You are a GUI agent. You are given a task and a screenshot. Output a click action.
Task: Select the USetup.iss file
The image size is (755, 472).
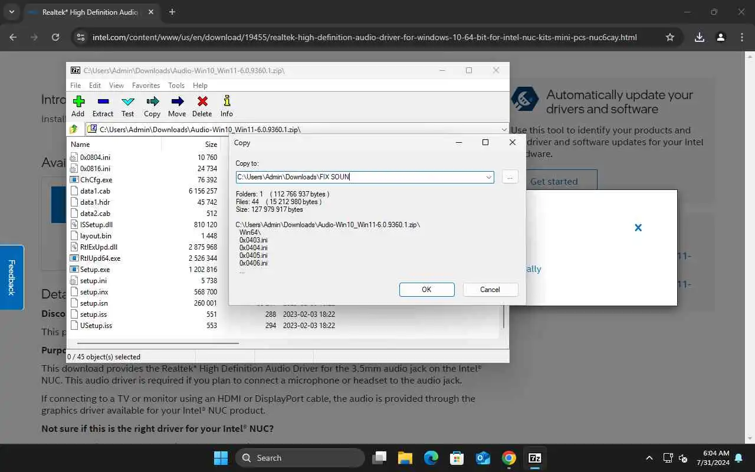coord(96,326)
